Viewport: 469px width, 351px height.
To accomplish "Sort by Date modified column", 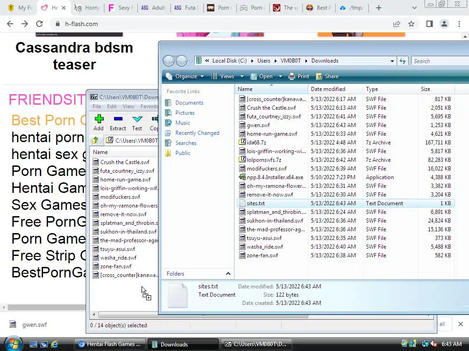I will pyautogui.click(x=335, y=89).
